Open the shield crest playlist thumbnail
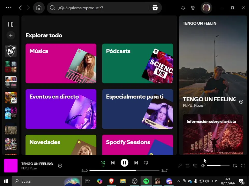The width and height of the screenshot is (249, 186). point(11,51)
